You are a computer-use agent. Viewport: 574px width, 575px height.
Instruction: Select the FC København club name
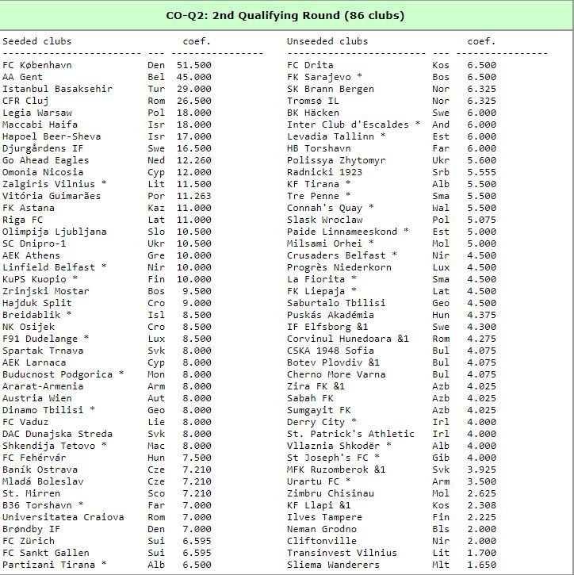point(37,65)
